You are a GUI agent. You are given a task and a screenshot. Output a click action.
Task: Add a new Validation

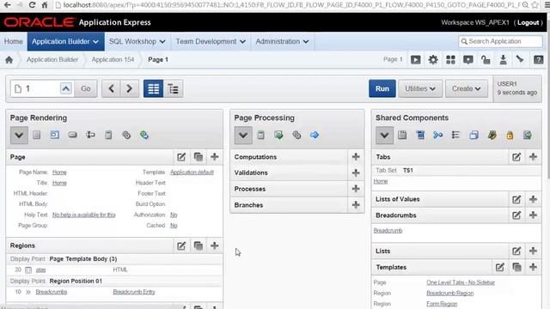356,173
